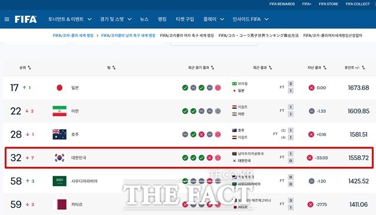Go to FIFA/코카-콜라 세계 랭킹 breadcrumb
Viewport: 376px width, 215px height.
[x=73, y=35]
